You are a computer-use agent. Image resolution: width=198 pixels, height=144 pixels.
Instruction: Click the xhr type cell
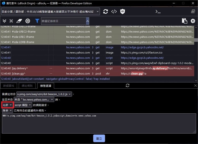(108, 74)
